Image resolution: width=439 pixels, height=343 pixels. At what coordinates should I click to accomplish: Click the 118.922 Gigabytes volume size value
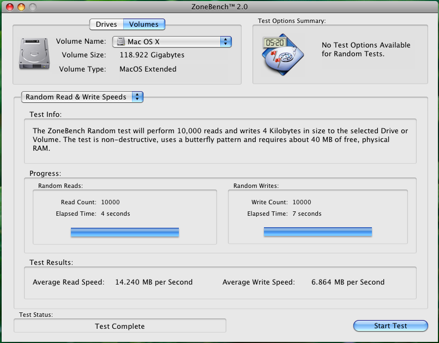pyautogui.click(x=152, y=55)
